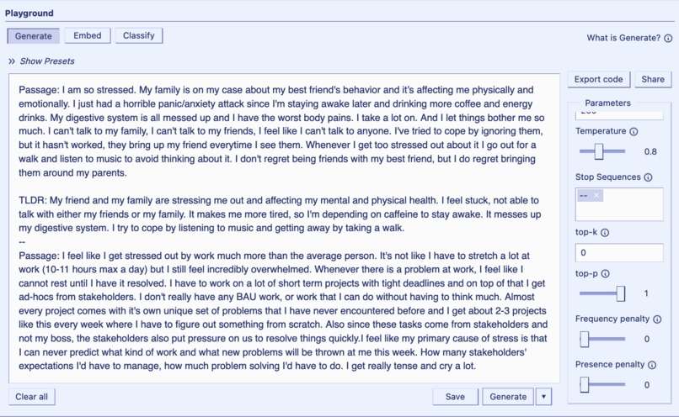Screen dimensions: 679x417
Task: Select the Generate tab at top
Action: (x=34, y=36)
